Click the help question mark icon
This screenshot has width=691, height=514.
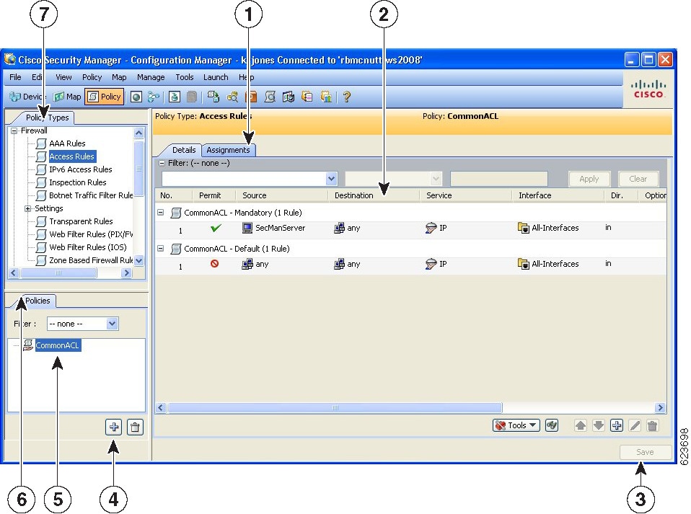pyautogui.click(x=347, y=97)
